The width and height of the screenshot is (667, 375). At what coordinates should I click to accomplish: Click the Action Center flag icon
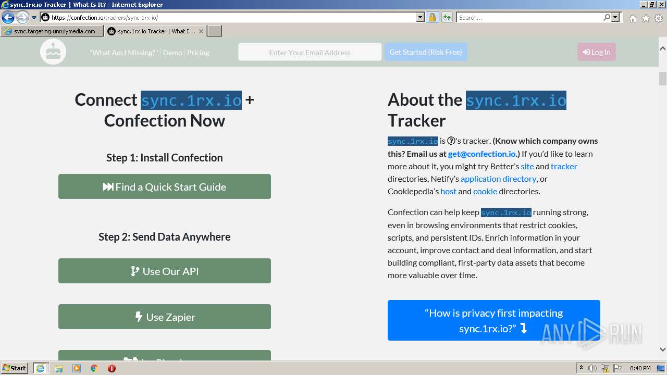[x=617, y=368]
